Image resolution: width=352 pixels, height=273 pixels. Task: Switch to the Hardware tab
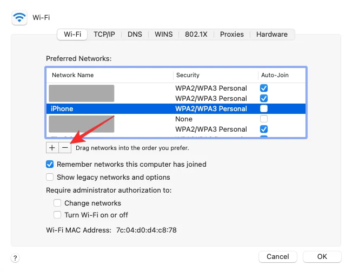[x=272, y=34]
